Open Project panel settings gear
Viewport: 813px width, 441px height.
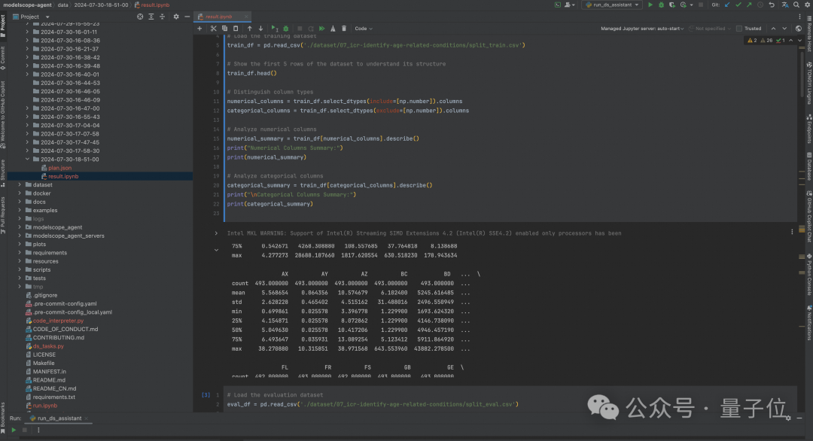[176, 17]
